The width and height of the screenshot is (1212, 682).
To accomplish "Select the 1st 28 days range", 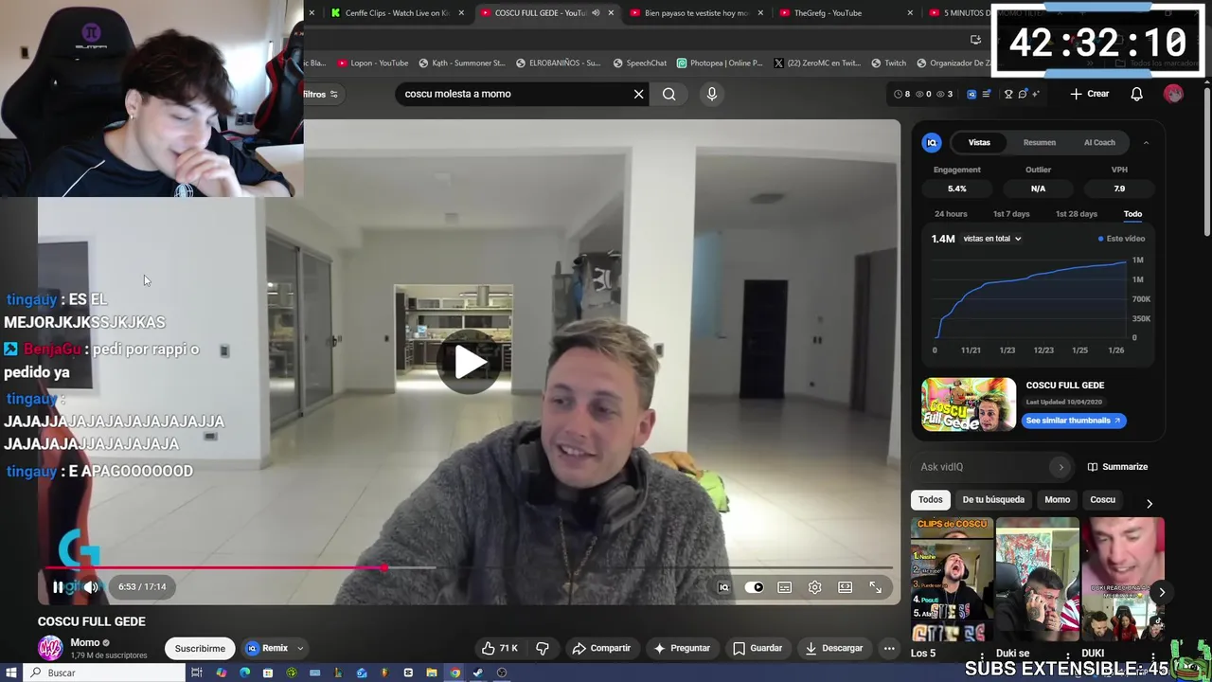I will [1077, 214].
